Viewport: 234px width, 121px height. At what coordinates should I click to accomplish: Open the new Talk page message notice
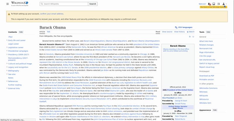(x=214, y=7)
